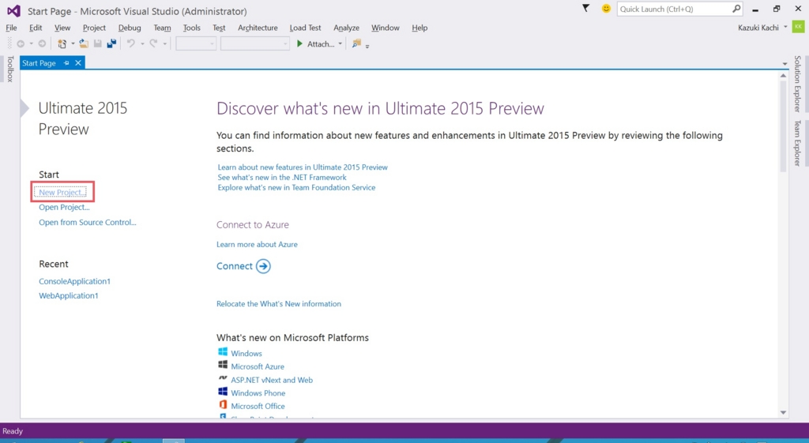The image size is (809, 443).
Task: Open the Analyze menu
Action: 346,28
